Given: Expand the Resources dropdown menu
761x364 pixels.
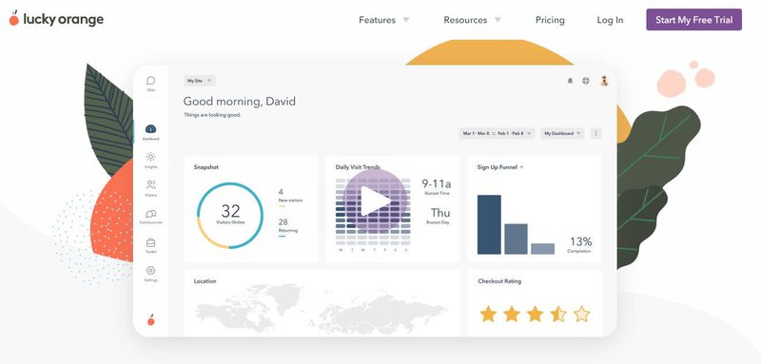Looking at the screenshot, I should (x=472, y=20).
